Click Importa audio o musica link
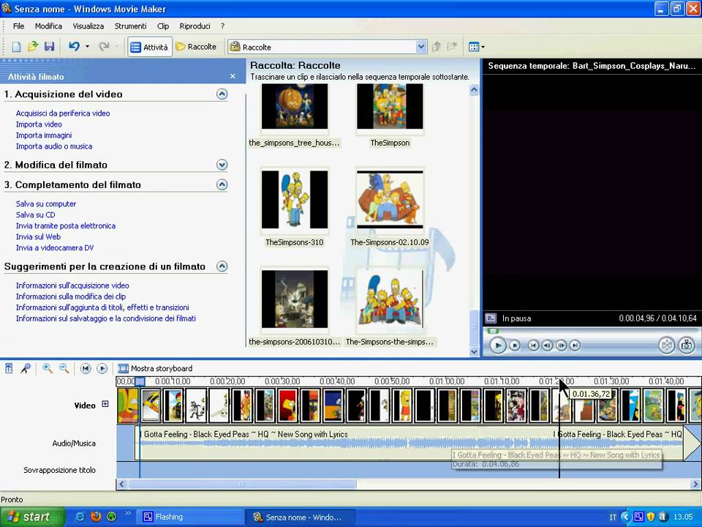Screen dimensions: 702x527 54,146
